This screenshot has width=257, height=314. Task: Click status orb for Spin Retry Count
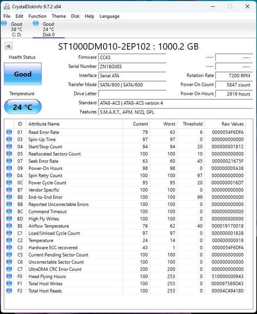(x=9, y=175)
